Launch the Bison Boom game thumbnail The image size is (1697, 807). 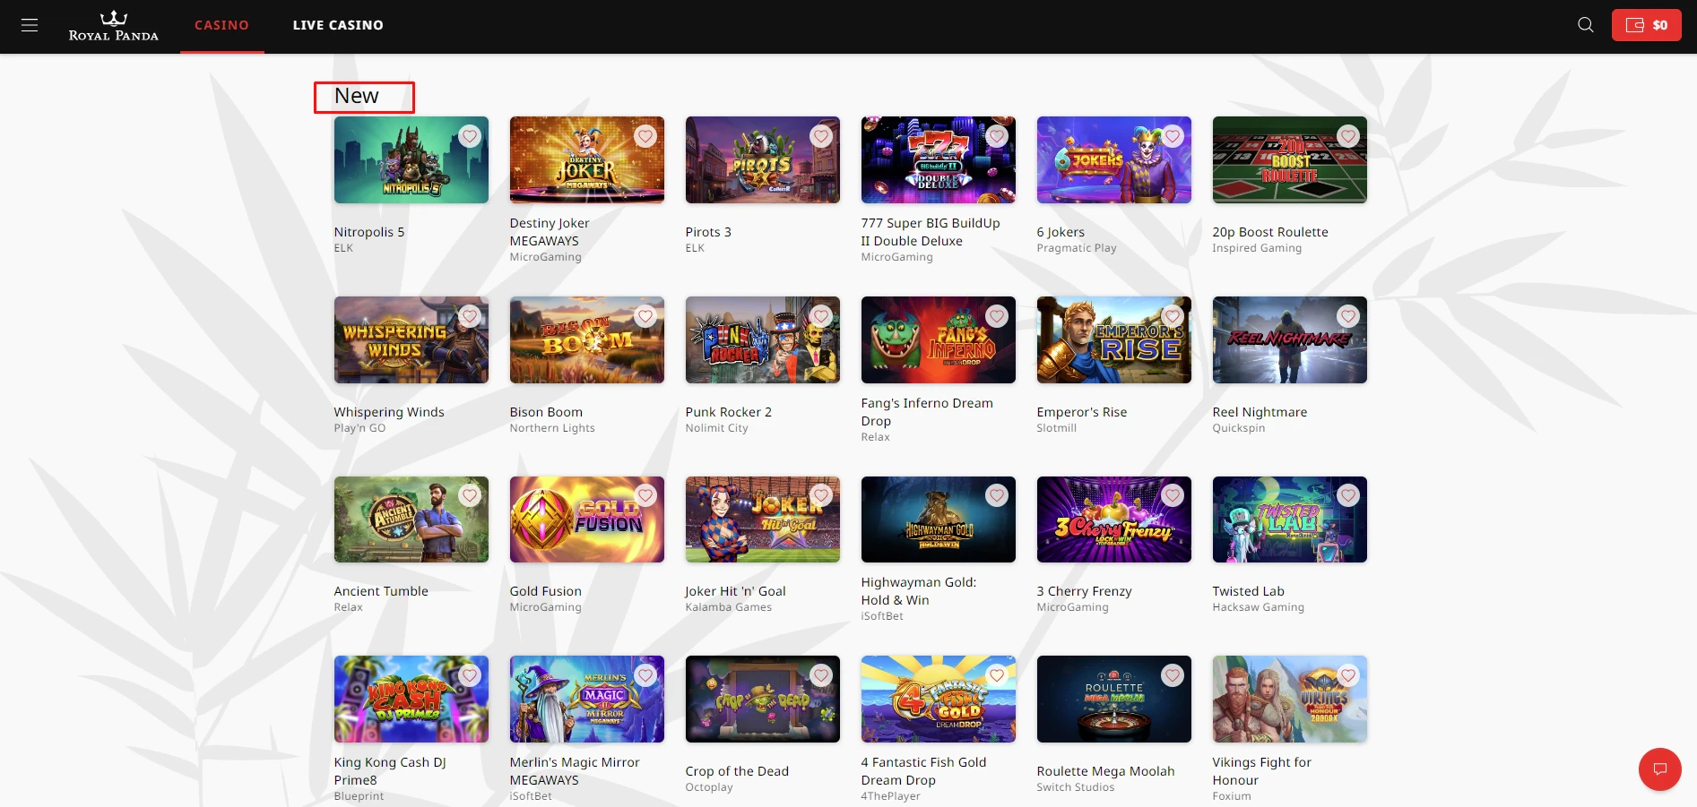click(587, 340)
